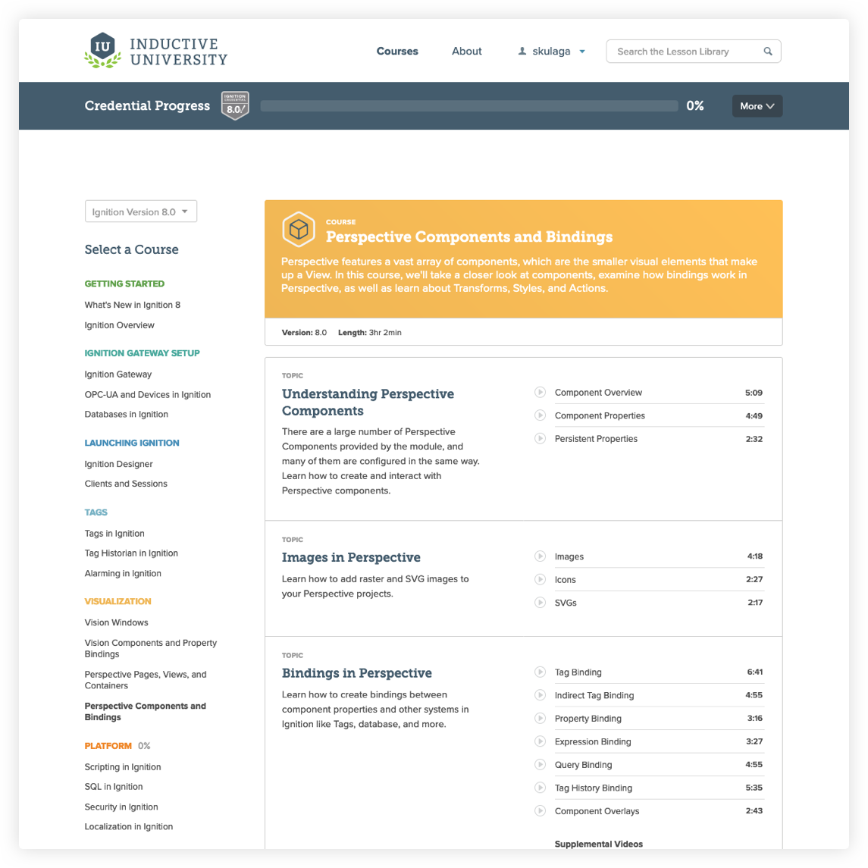The width and height of the screenshot is (868, 868).
Task: Open the skulaga user menu arrow
Action: [x=582, y=52]
